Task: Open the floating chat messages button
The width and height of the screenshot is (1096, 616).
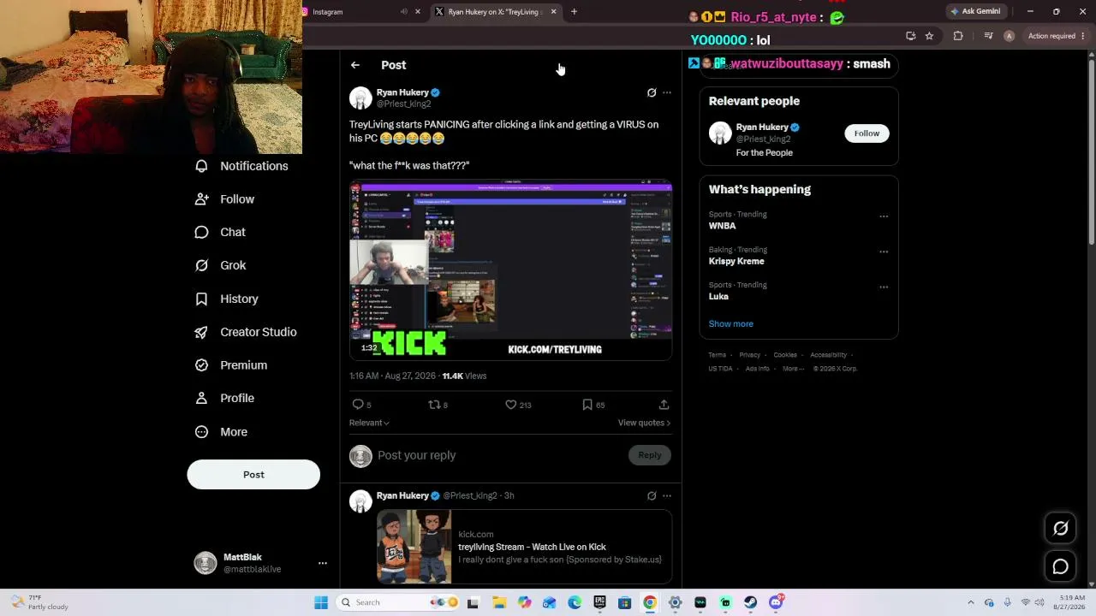Action: [x=1060, y=566]
